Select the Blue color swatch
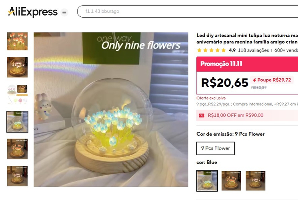Viewport: 298px width, 200px height. (207, 181)
